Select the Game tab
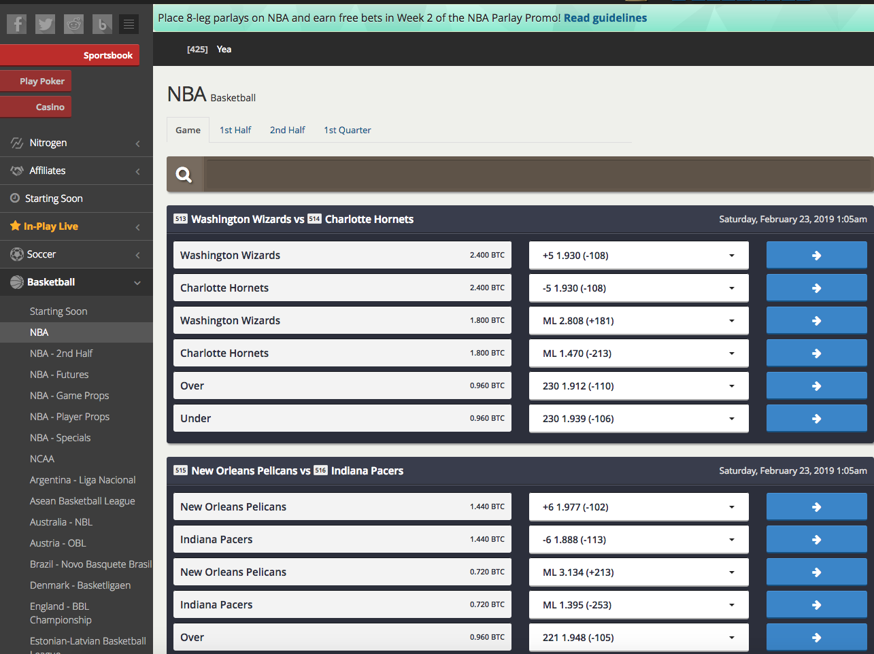The height and width of the screenshot is (654, 874). click(x=188, y=130)
